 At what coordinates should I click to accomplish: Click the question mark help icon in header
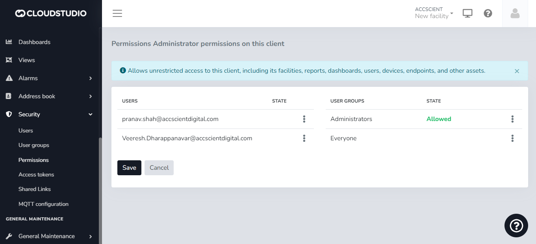(488, 13)
